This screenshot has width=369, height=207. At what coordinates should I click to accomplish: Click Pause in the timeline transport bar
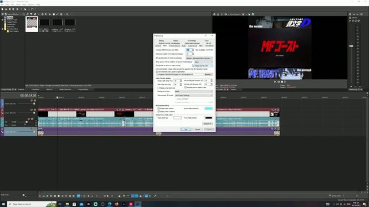(x=55, y=195)
